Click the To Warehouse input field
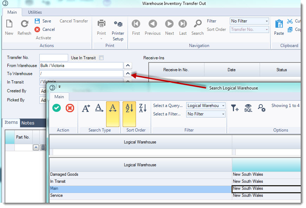The width and height of the screenshot is (306, 208). tap(81, 74)
